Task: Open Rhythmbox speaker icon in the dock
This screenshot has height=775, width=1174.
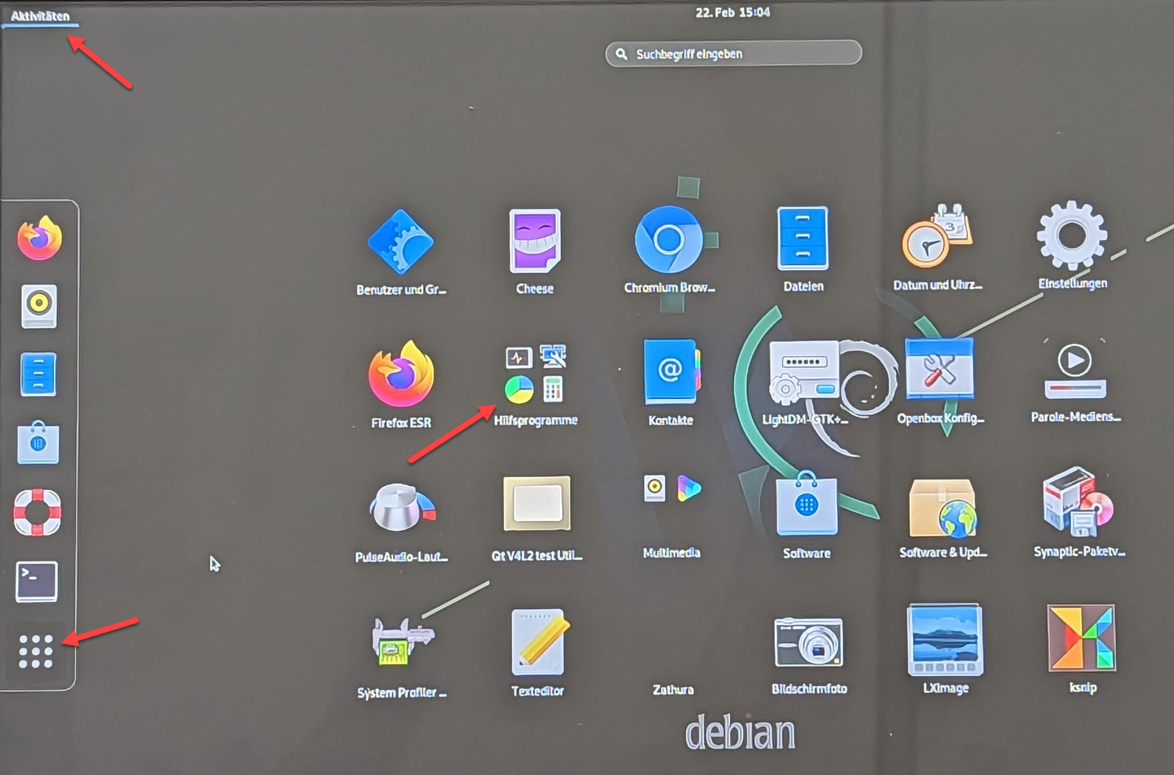Action: pyautogui.click(x=39, y=306)
